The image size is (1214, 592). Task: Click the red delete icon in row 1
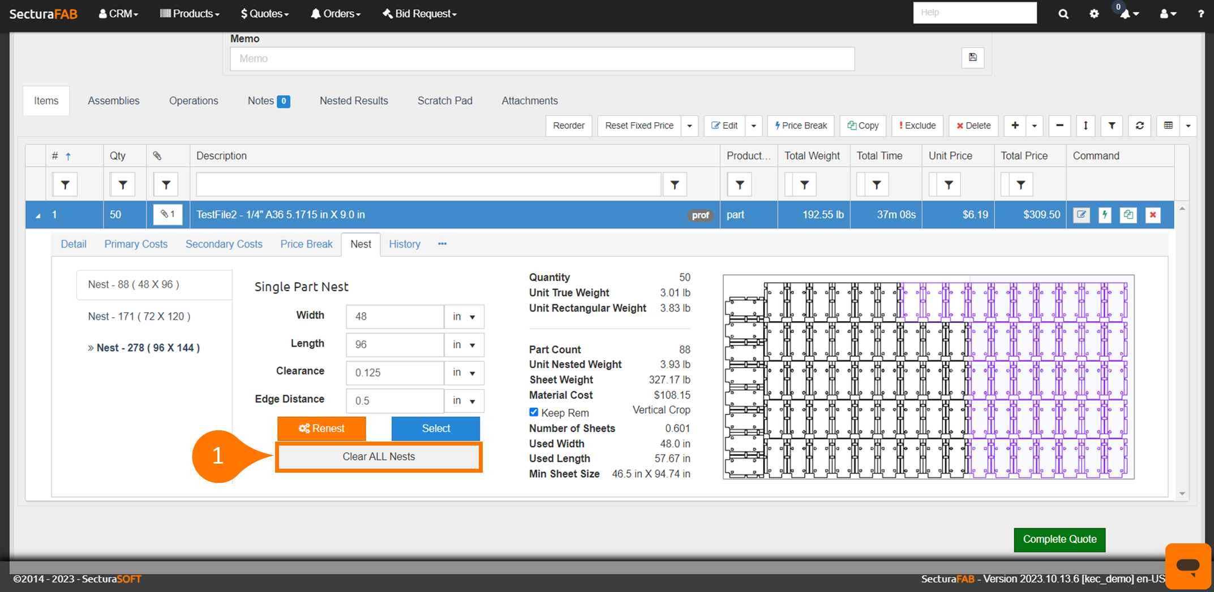pos(1152,215)
